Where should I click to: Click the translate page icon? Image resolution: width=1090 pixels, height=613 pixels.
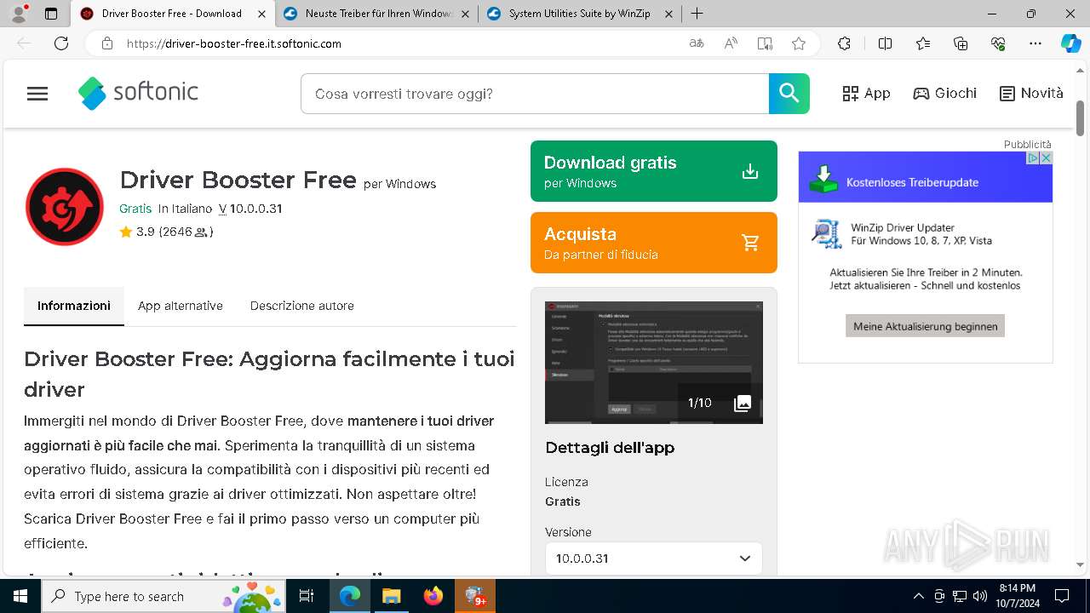point(697,43)
